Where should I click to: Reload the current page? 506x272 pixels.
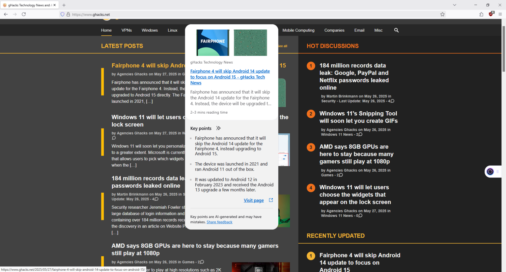click(23, 14)
